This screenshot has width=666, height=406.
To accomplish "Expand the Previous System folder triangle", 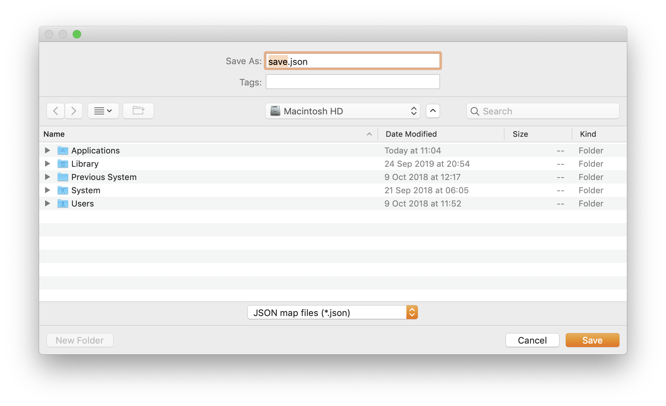I will click(x=48, y=177).
